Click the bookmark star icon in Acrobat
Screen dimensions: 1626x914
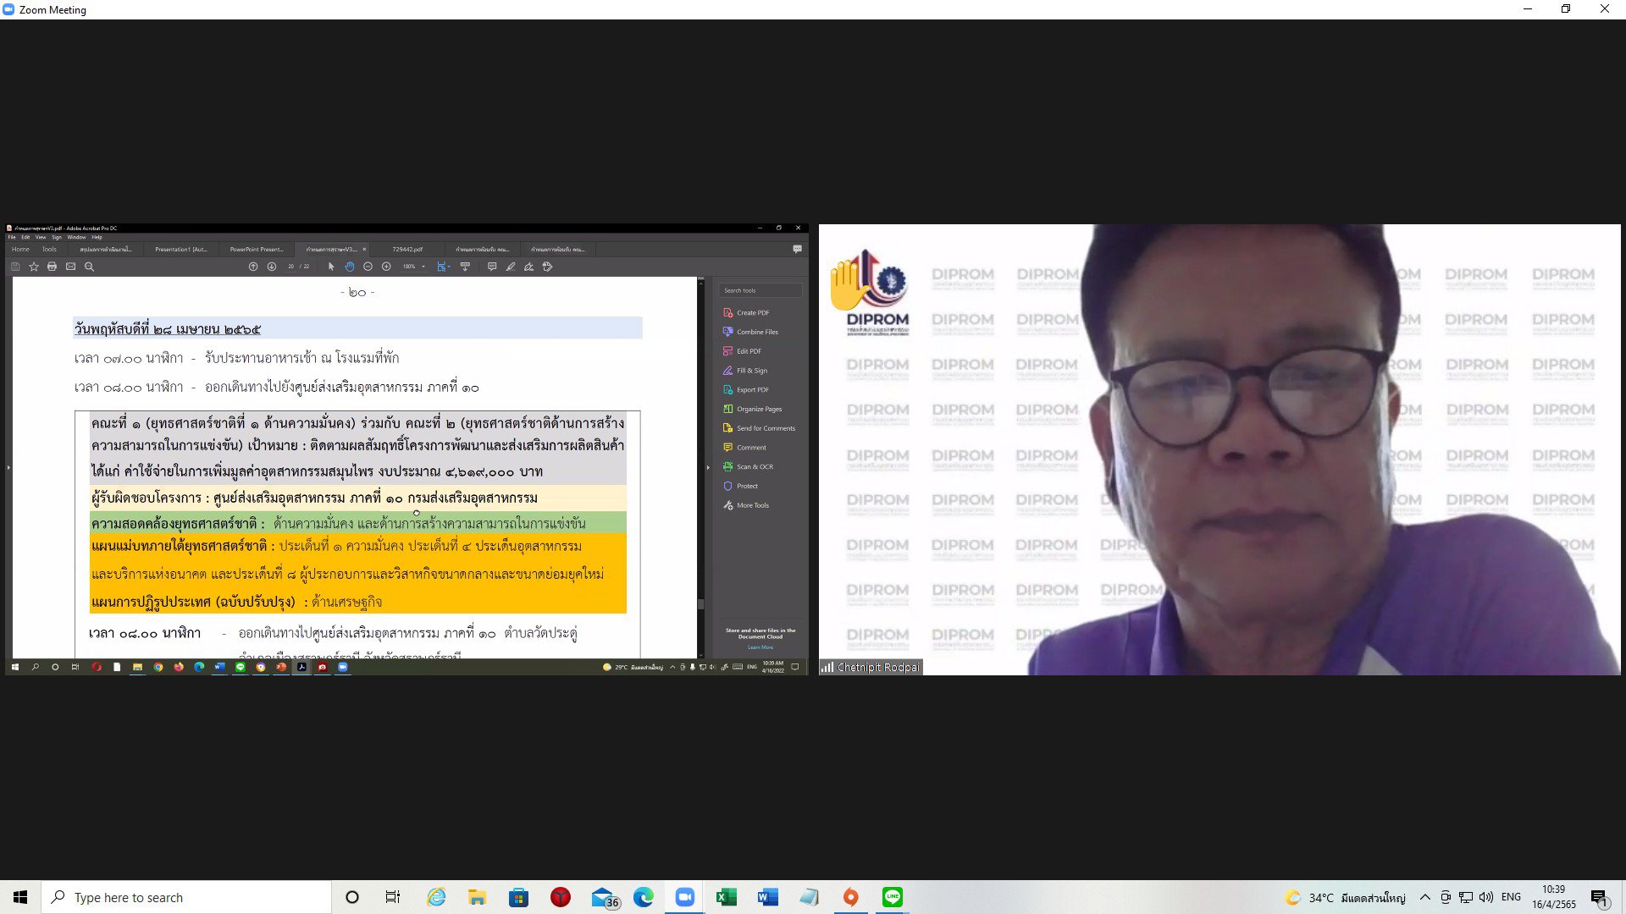[x=34, y=267]
